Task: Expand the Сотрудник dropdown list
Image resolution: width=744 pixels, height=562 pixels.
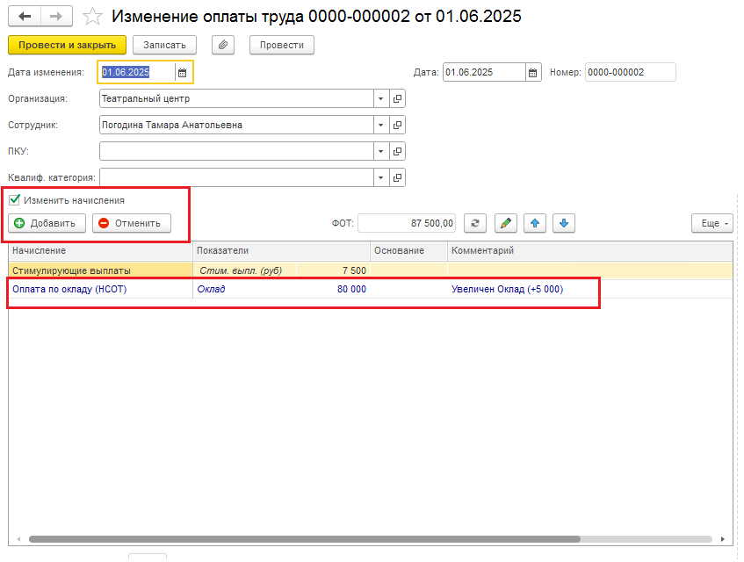Action: 380,126
